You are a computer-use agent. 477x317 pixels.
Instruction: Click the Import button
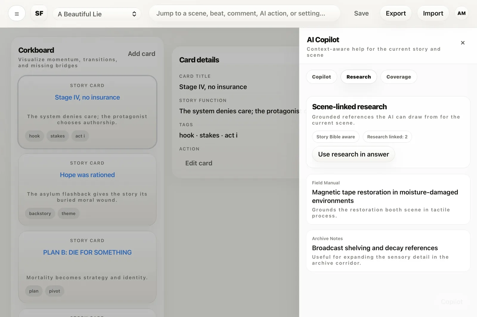(433, 13)
